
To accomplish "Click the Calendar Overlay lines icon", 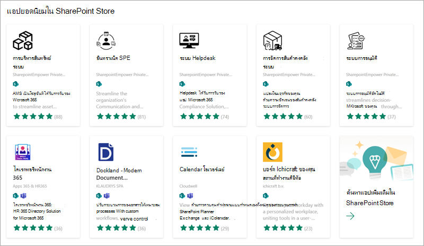I will coord(189,152).
